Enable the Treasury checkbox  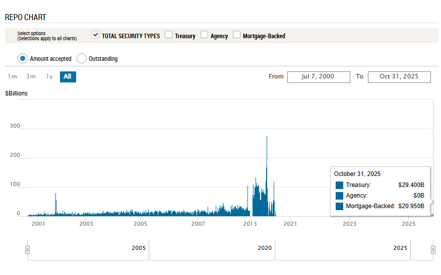tap(169, 35)
